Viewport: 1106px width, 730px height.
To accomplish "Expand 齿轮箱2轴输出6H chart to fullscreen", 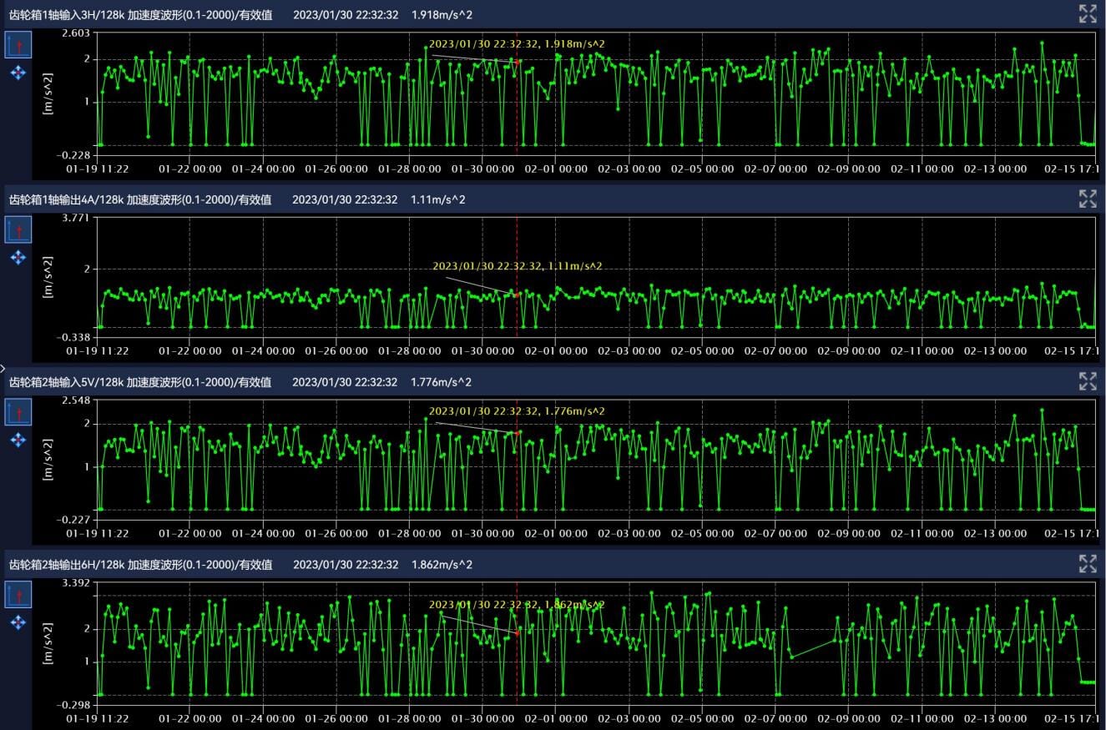I will point(1087,564).
